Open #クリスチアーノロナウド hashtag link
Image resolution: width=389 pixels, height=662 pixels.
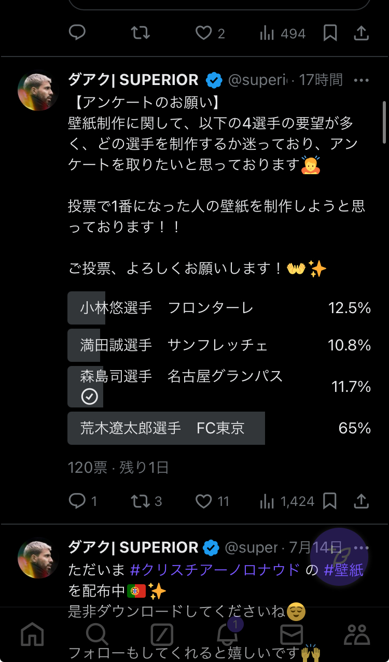pyautogui.click(x=215, y=570)
